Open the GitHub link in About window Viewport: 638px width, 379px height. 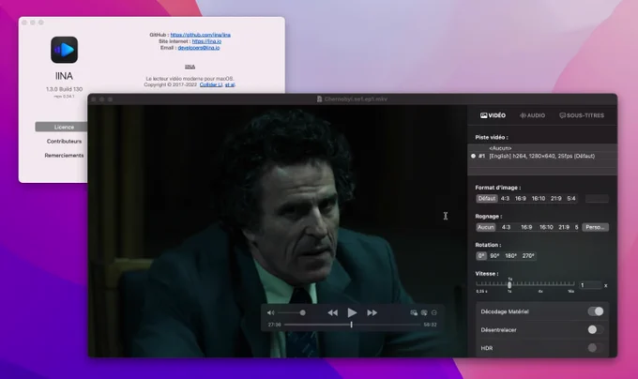tap(200, 35)
